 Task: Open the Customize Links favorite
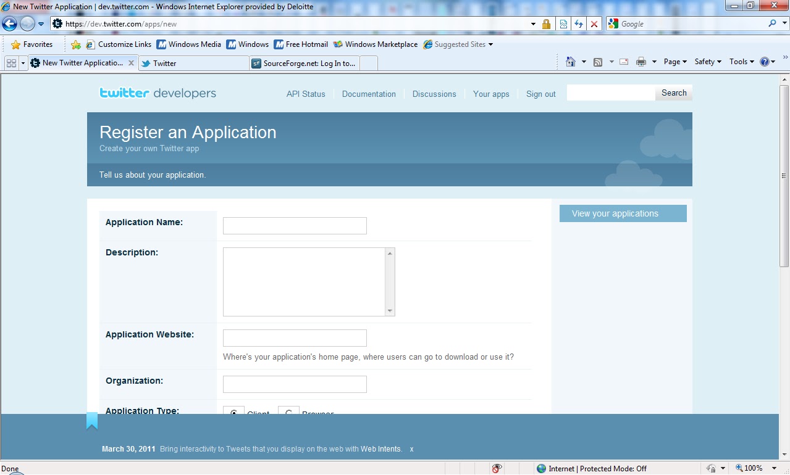click(119, 44)
